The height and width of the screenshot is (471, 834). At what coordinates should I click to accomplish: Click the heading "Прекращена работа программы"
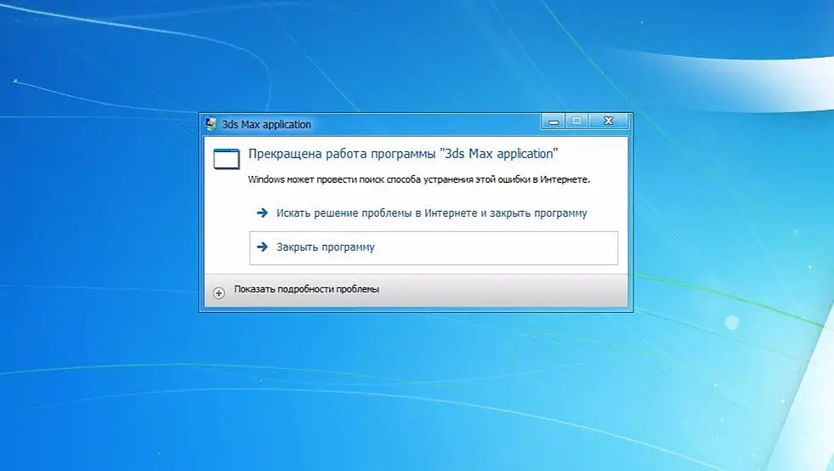coord(343,154)
